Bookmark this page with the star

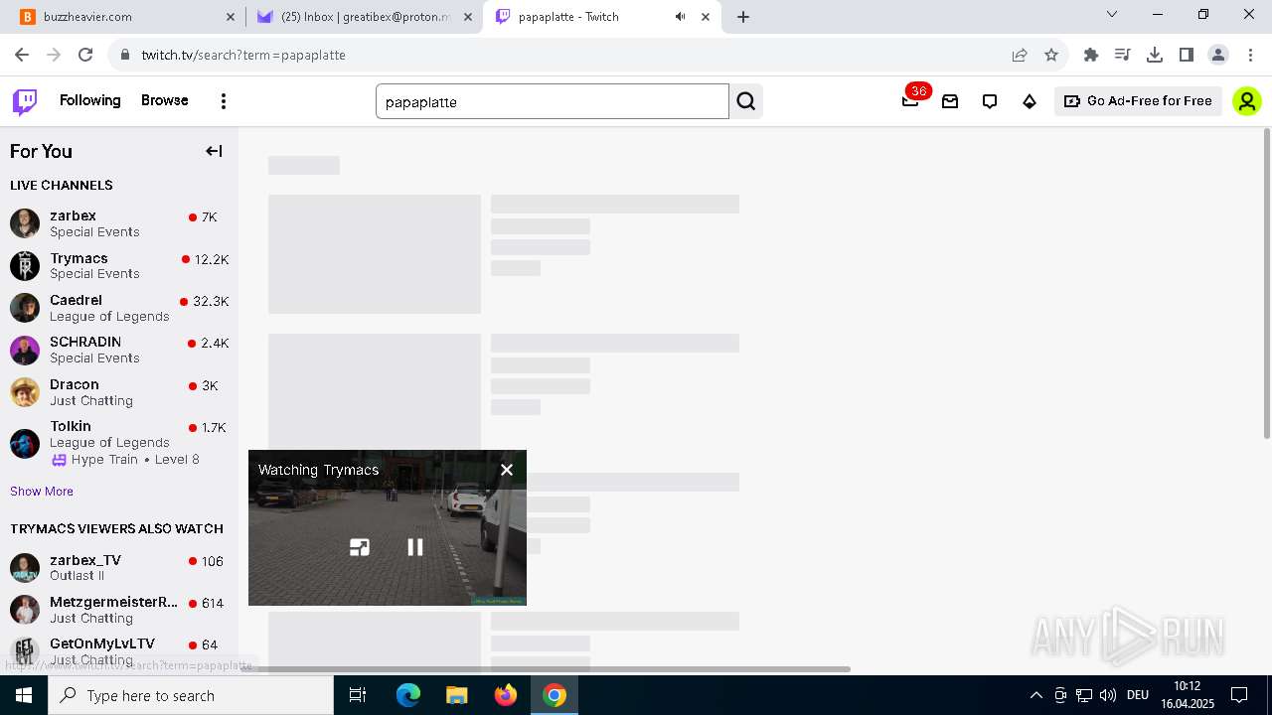pos(1051,55)
